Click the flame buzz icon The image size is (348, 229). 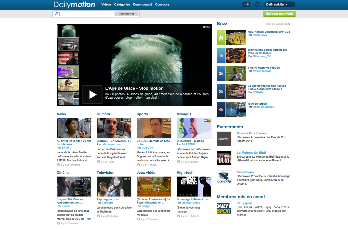tap(221, 38)
